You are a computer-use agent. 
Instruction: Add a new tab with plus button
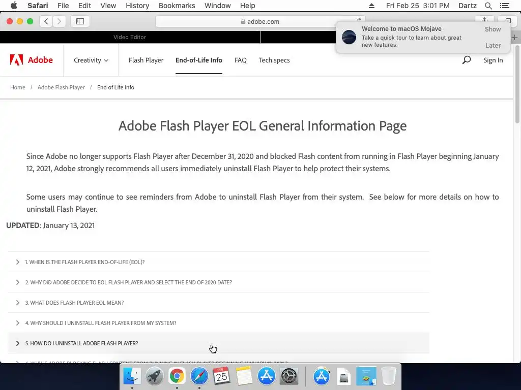point(514,37)
